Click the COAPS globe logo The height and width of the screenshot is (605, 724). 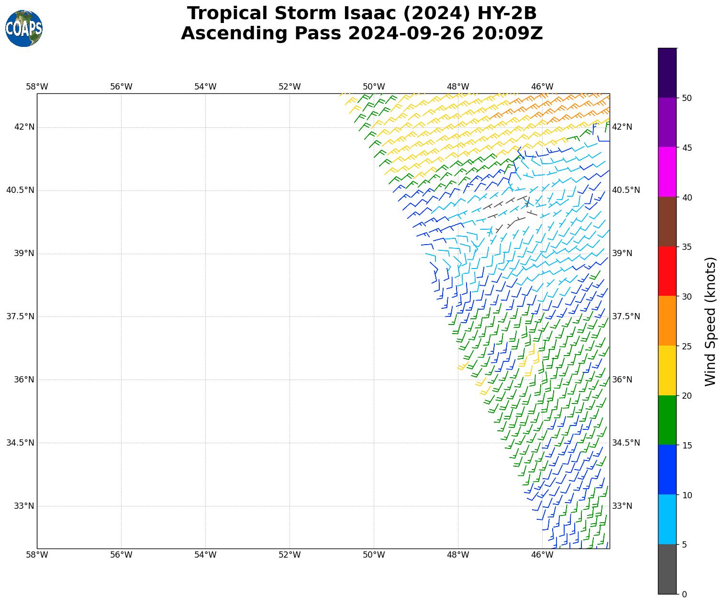click(x=24, y=29)
